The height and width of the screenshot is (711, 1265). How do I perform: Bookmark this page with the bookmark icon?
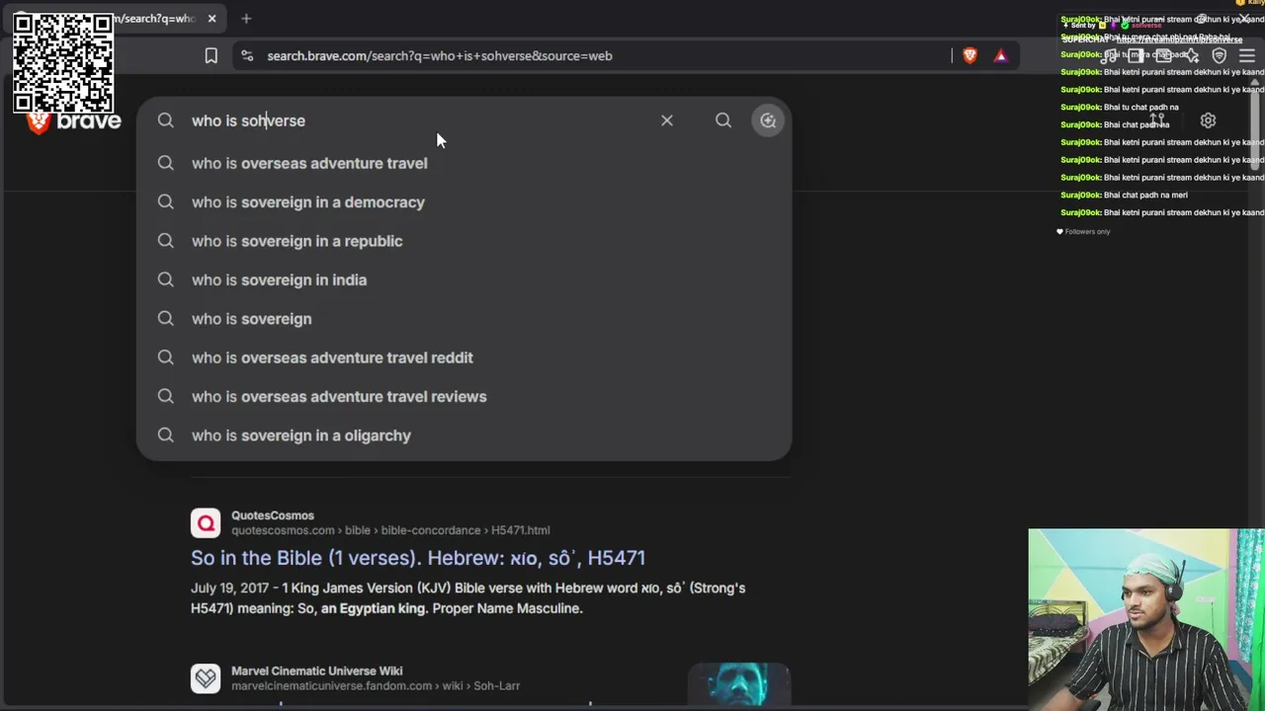coord(211,56)
